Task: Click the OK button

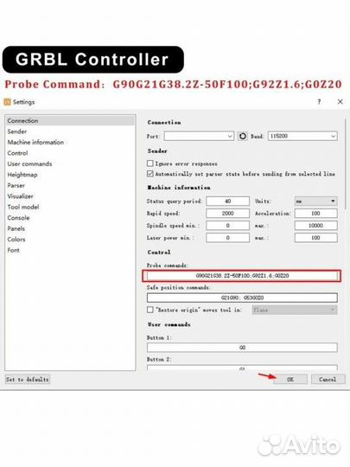Action: [290, 379]
